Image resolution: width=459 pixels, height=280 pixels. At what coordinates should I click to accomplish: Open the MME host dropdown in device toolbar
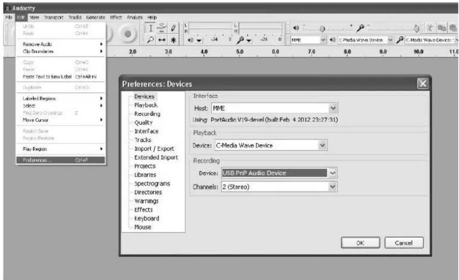click(x=309, y=40)
